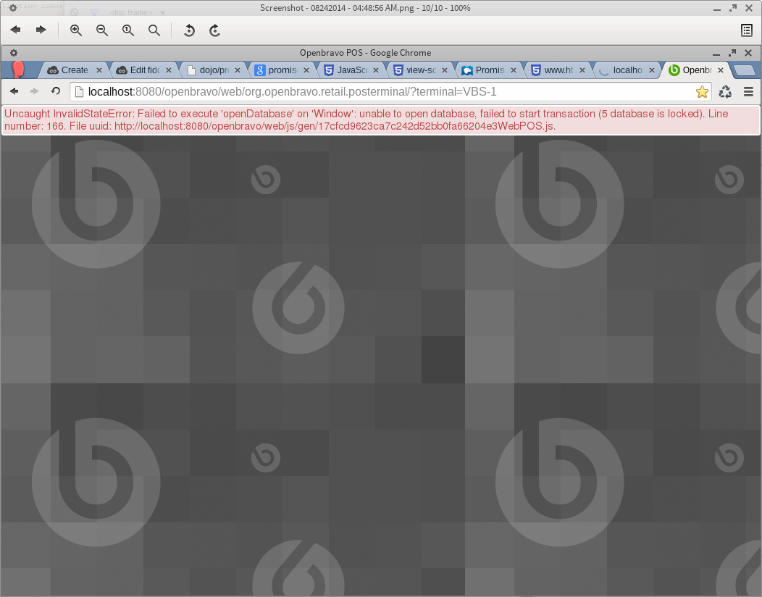
Task: Rotate image counterclockwise
Action: pyautogui.click(x=189, y=30)
